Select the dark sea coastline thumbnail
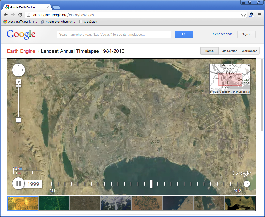 178,203
